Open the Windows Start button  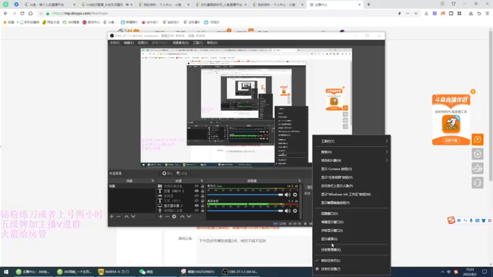tap(6, 271)
